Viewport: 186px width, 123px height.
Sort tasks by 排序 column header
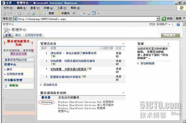(x=44, y=48)
